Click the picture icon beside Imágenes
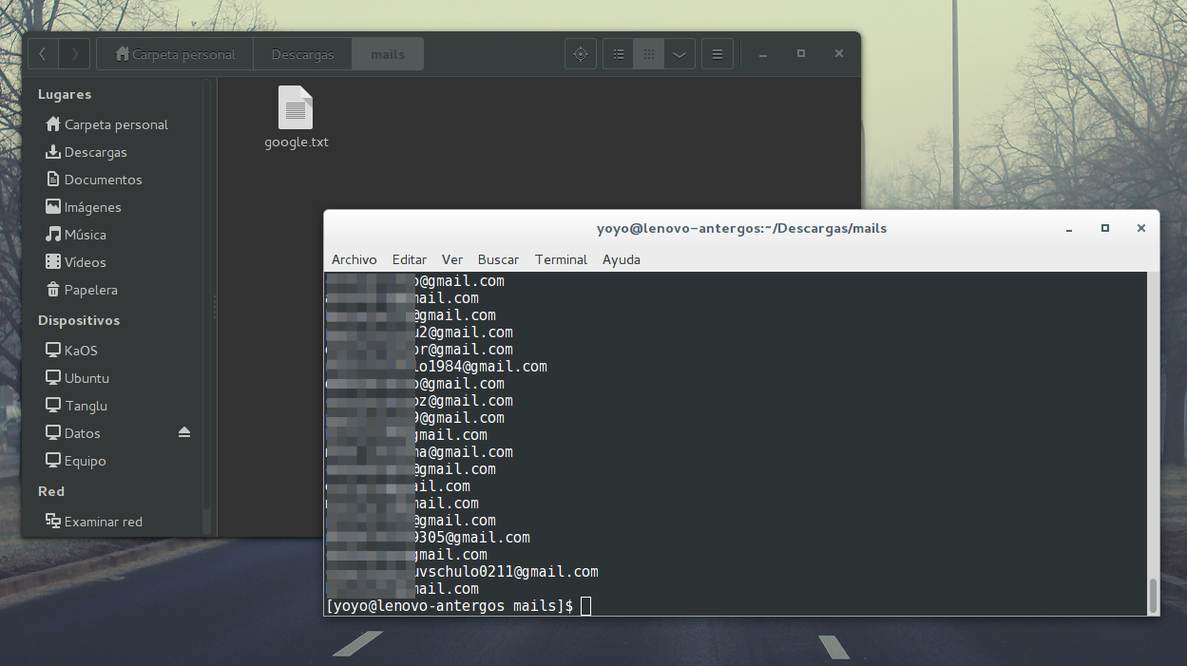The height and width of the screenshot is (666, 1187). 53,206
